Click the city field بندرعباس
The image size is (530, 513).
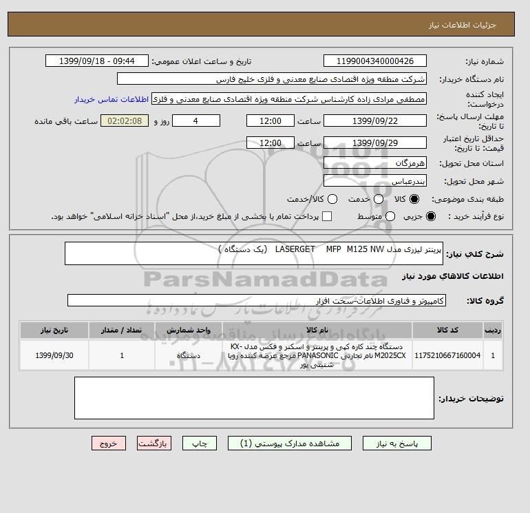(x=375, y=181)
